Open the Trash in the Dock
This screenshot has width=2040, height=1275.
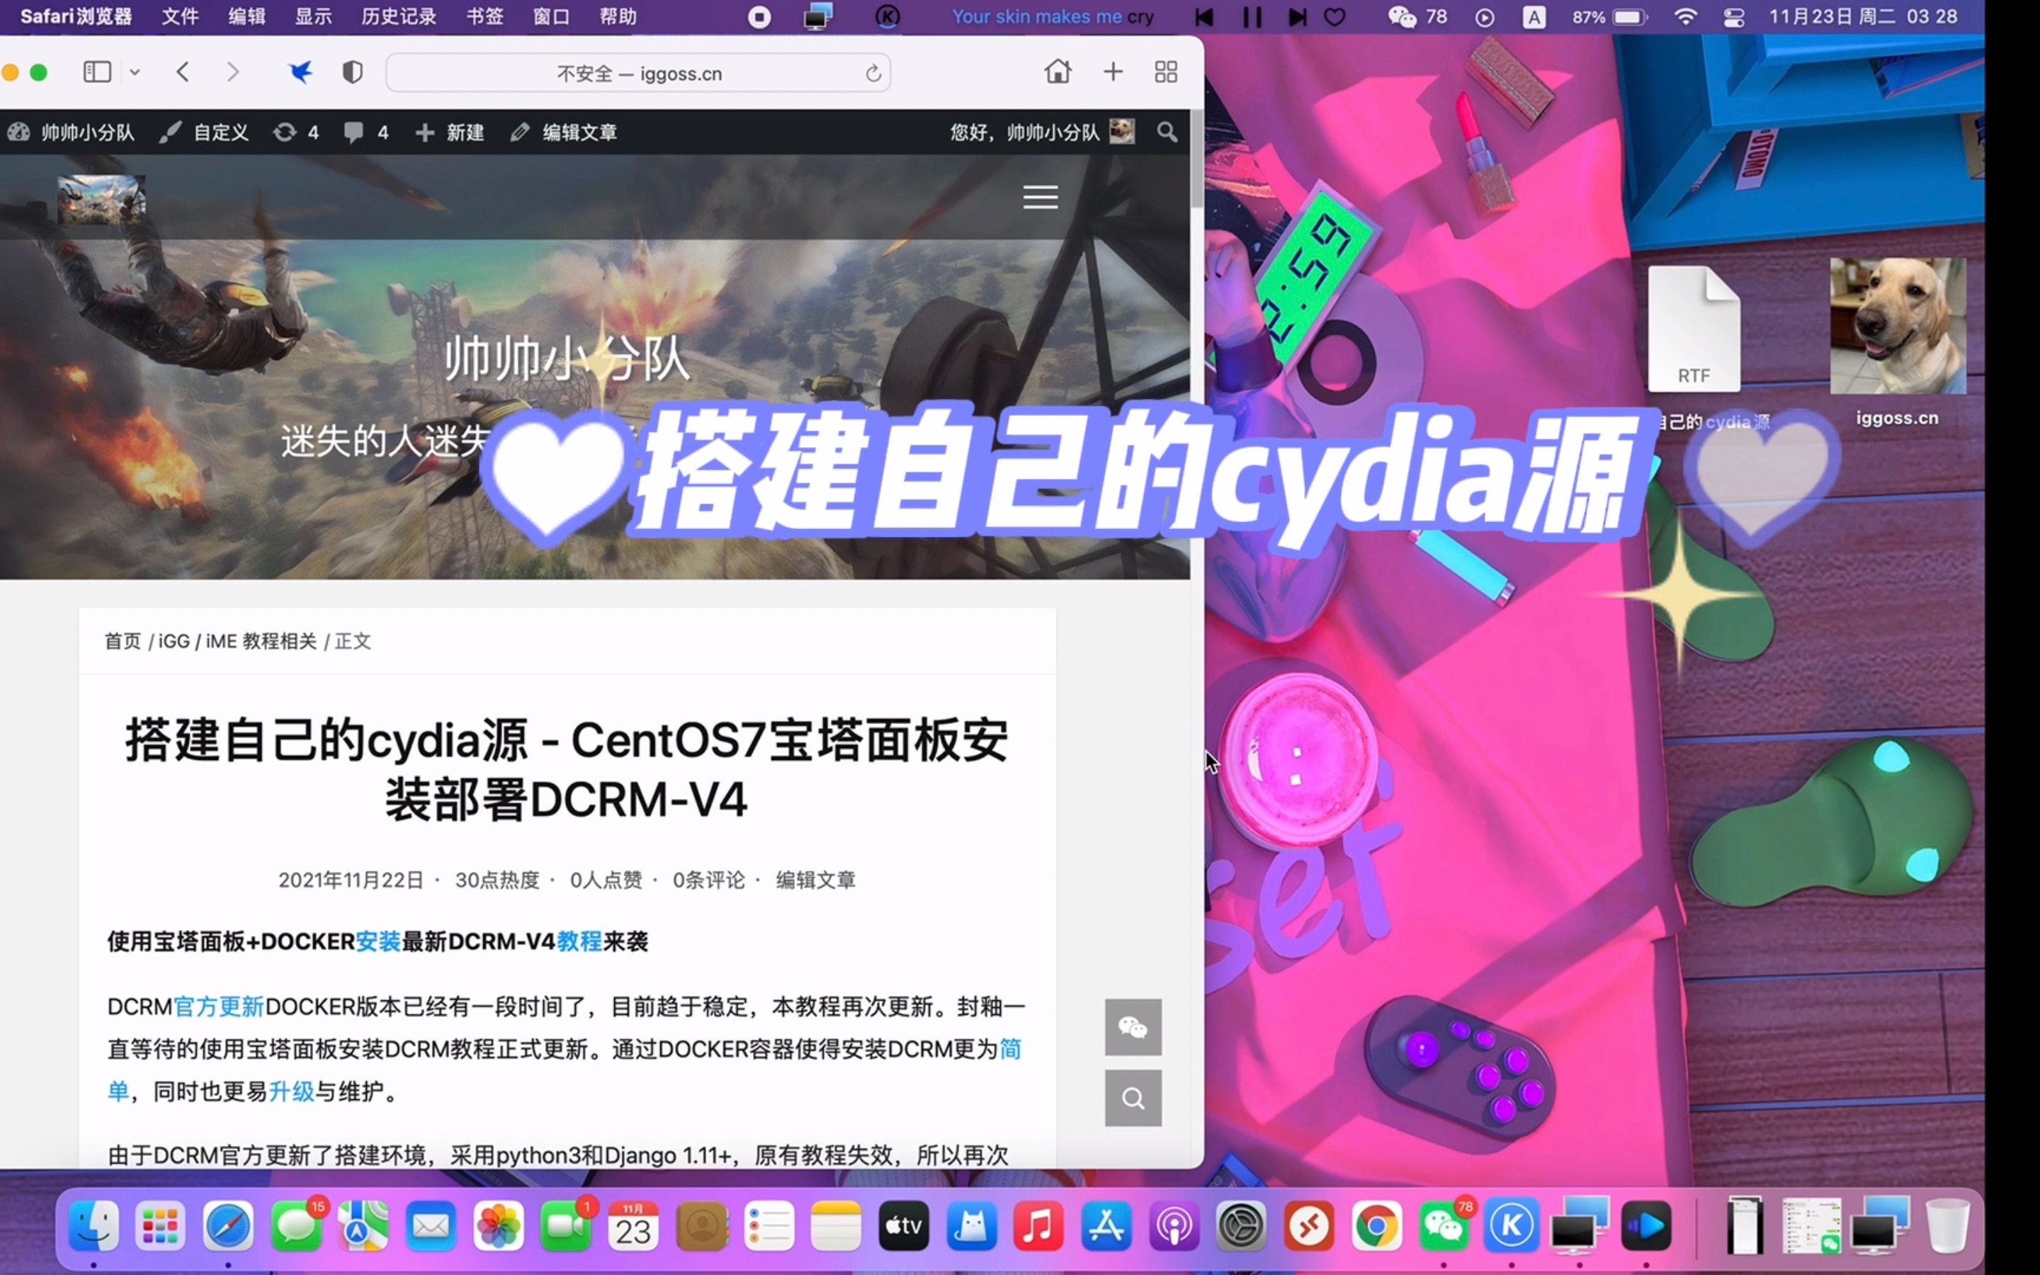(1948, 1226)
